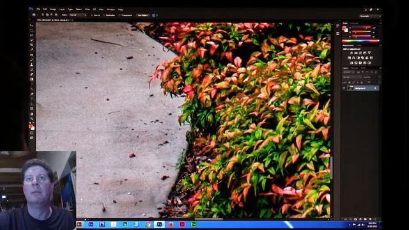Select the Hand tool
Screen dimensions: 409x230
[x=32, y=114]
